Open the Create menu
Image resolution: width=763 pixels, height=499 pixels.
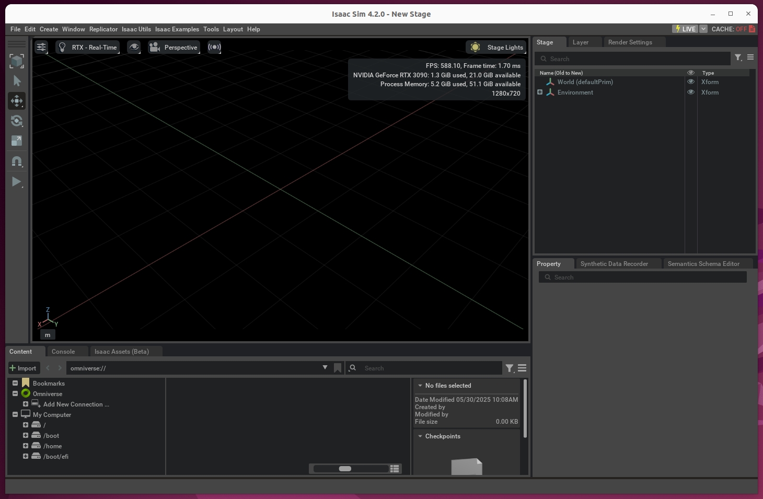49,29
